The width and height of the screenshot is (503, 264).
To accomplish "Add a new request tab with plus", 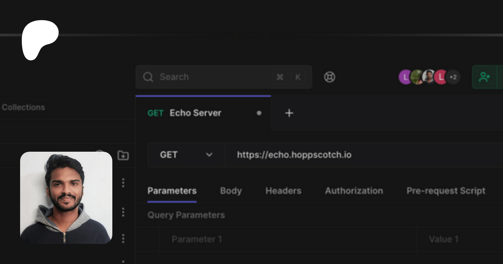I will click(x=289, y=113).
